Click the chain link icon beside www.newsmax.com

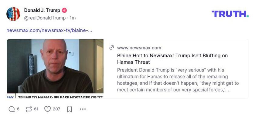pos(112,48)
